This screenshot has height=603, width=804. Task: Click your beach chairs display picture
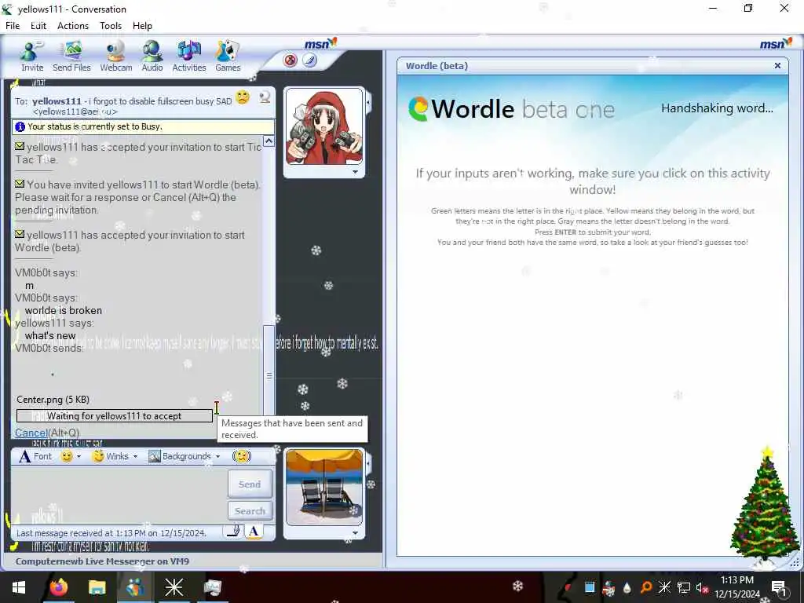(324, 487)
